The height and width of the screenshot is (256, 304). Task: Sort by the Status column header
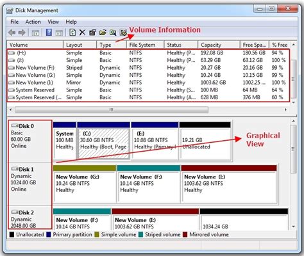pyautogui.click(x=181, y=45)
